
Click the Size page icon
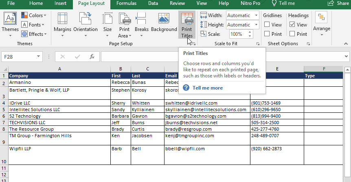point(107,19)
